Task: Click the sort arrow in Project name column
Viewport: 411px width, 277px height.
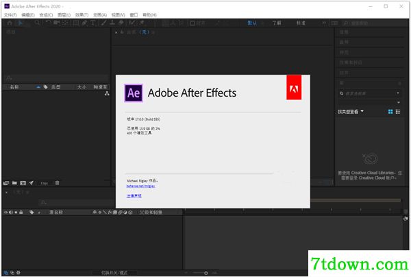Action: (38, 87)
